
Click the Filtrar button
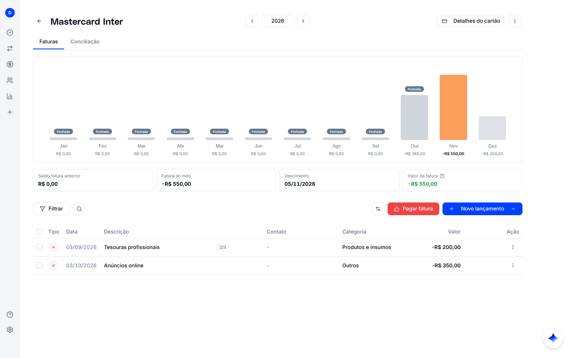pos(51,209)
